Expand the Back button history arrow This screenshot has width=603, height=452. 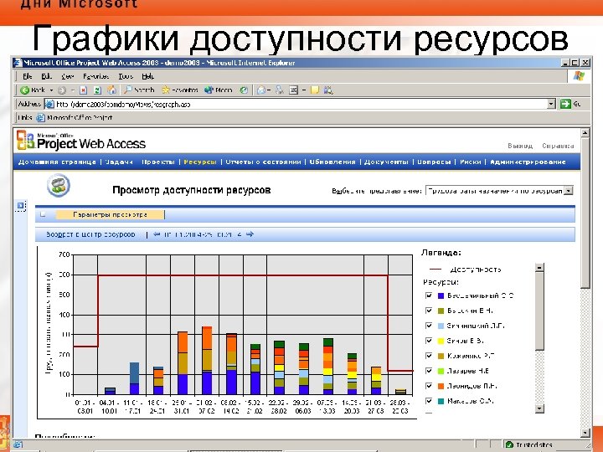point(51,90)
